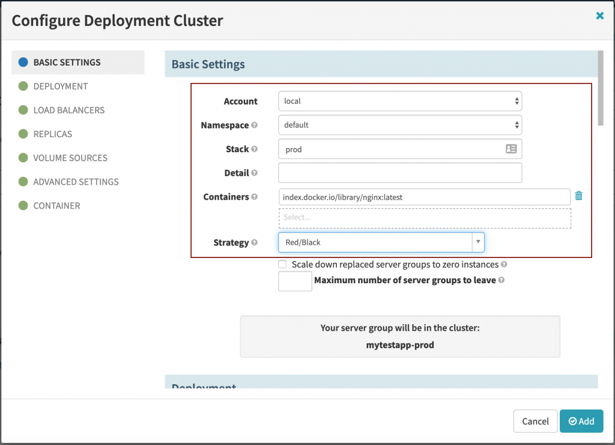Enable scale down replaced server groups checkbox
This screenshot has height=445, width=615.
pyautogui.click(x=282, y=265)
